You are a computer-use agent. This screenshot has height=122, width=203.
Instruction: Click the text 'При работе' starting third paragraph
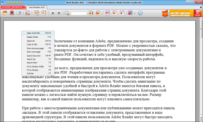pyautogui.click(x=31, y=108)
